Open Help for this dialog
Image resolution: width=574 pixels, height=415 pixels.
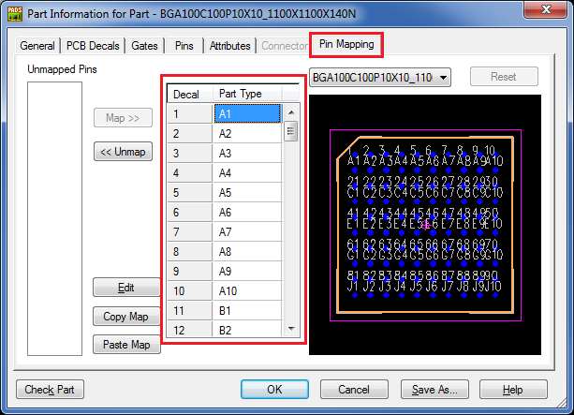click(x=513, y=390)
